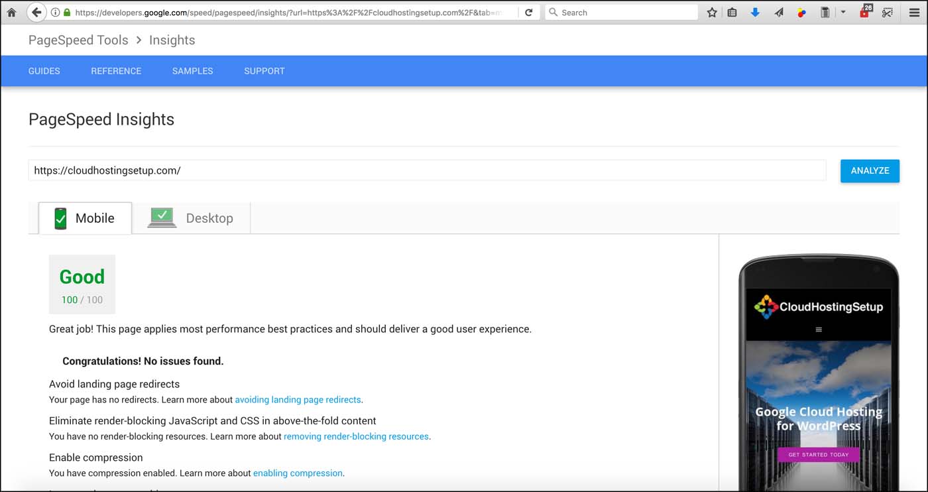Open the Firefox hamburger menu

tap(914, 12)
